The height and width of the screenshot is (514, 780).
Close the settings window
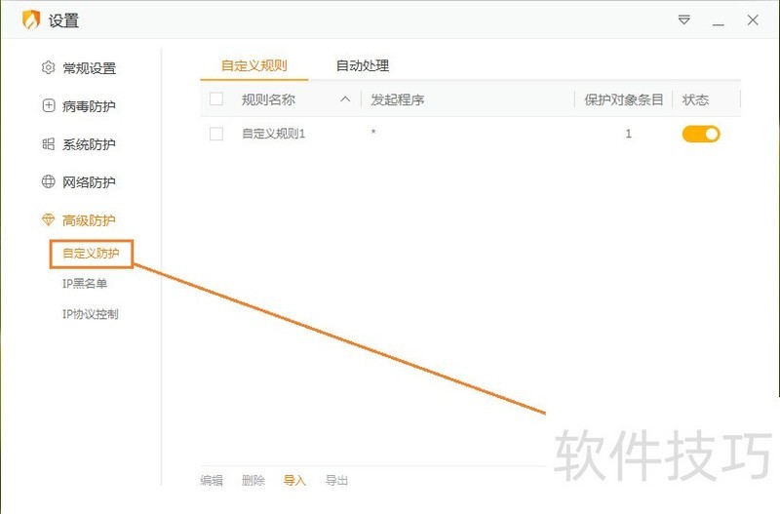[x=753, y=20]
